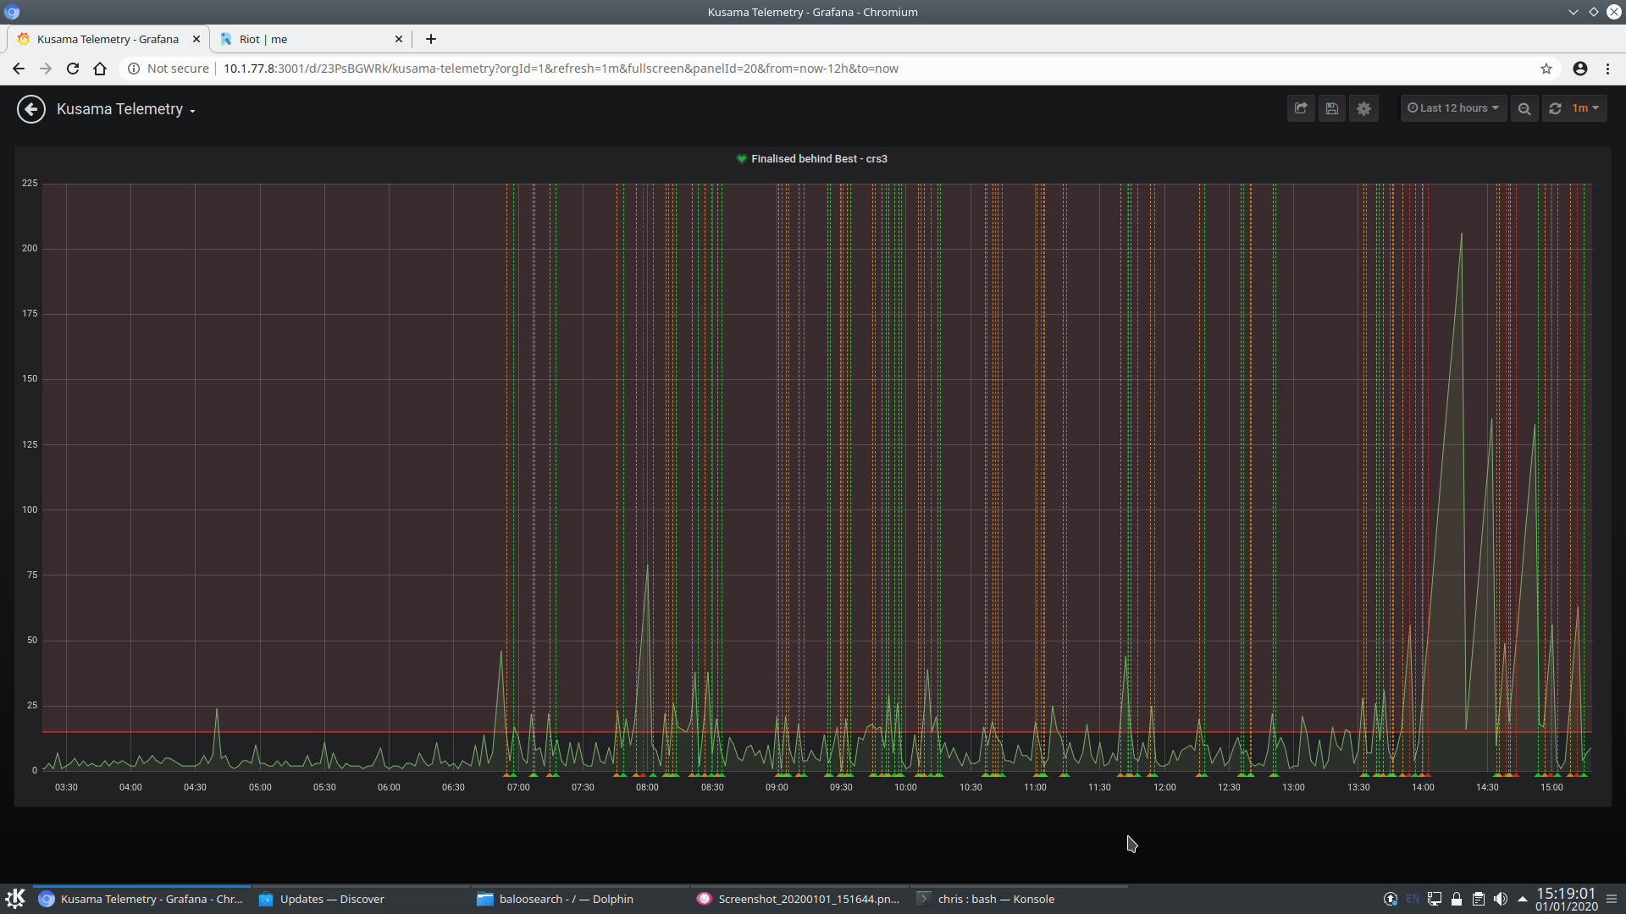
Task: Open the Last 12 hours time picker
Action: [x=1452, y=108]
